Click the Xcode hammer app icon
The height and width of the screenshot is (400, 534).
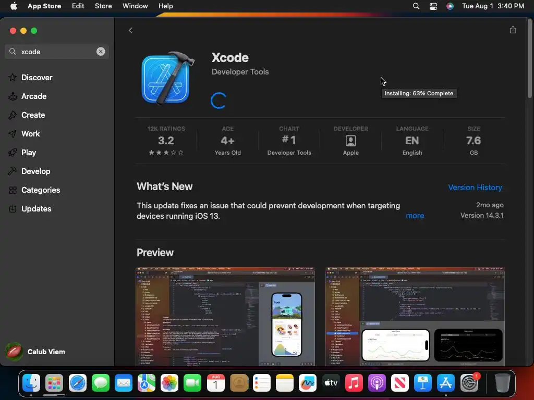pyautogui.click(x=168, y=78)
